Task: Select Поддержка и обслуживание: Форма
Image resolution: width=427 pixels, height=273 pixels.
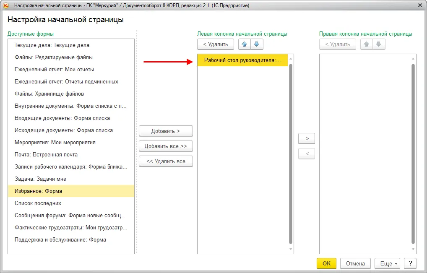Action: 71,239
